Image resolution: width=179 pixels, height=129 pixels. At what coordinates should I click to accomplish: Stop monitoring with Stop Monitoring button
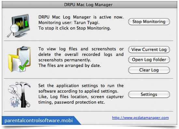click(149, 21)
